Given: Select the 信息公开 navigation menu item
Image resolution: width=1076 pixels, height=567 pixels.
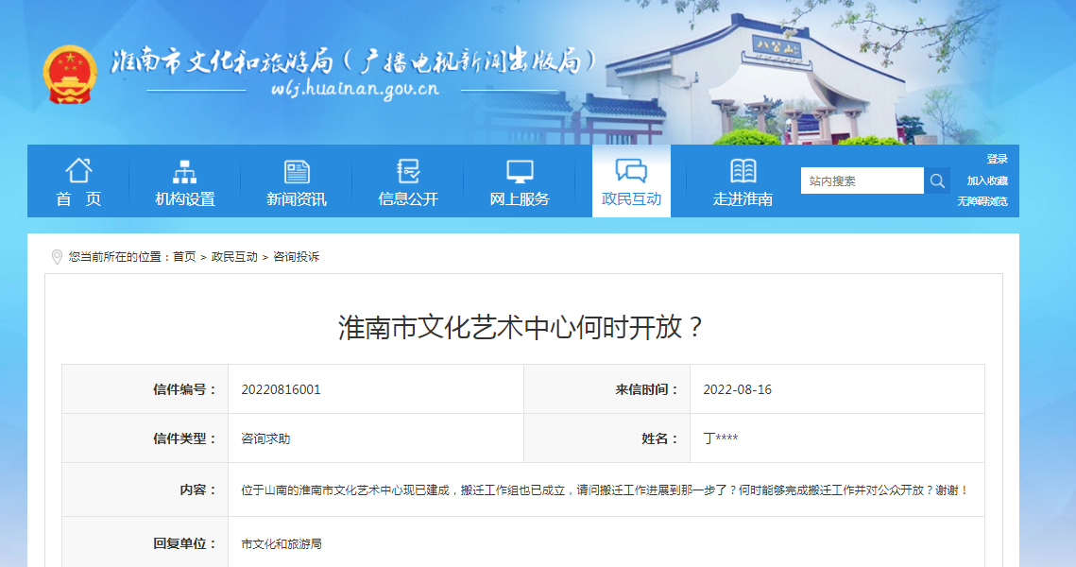Looking at the screenshot, I should pyautogui.click(x=407, y=198).
